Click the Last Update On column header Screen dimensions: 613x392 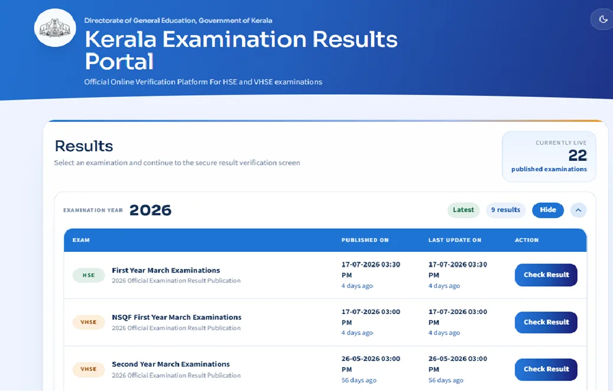(455, 240)
